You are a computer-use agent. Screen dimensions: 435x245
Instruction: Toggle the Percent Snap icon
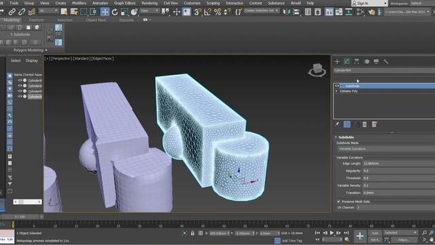(217, 12)
